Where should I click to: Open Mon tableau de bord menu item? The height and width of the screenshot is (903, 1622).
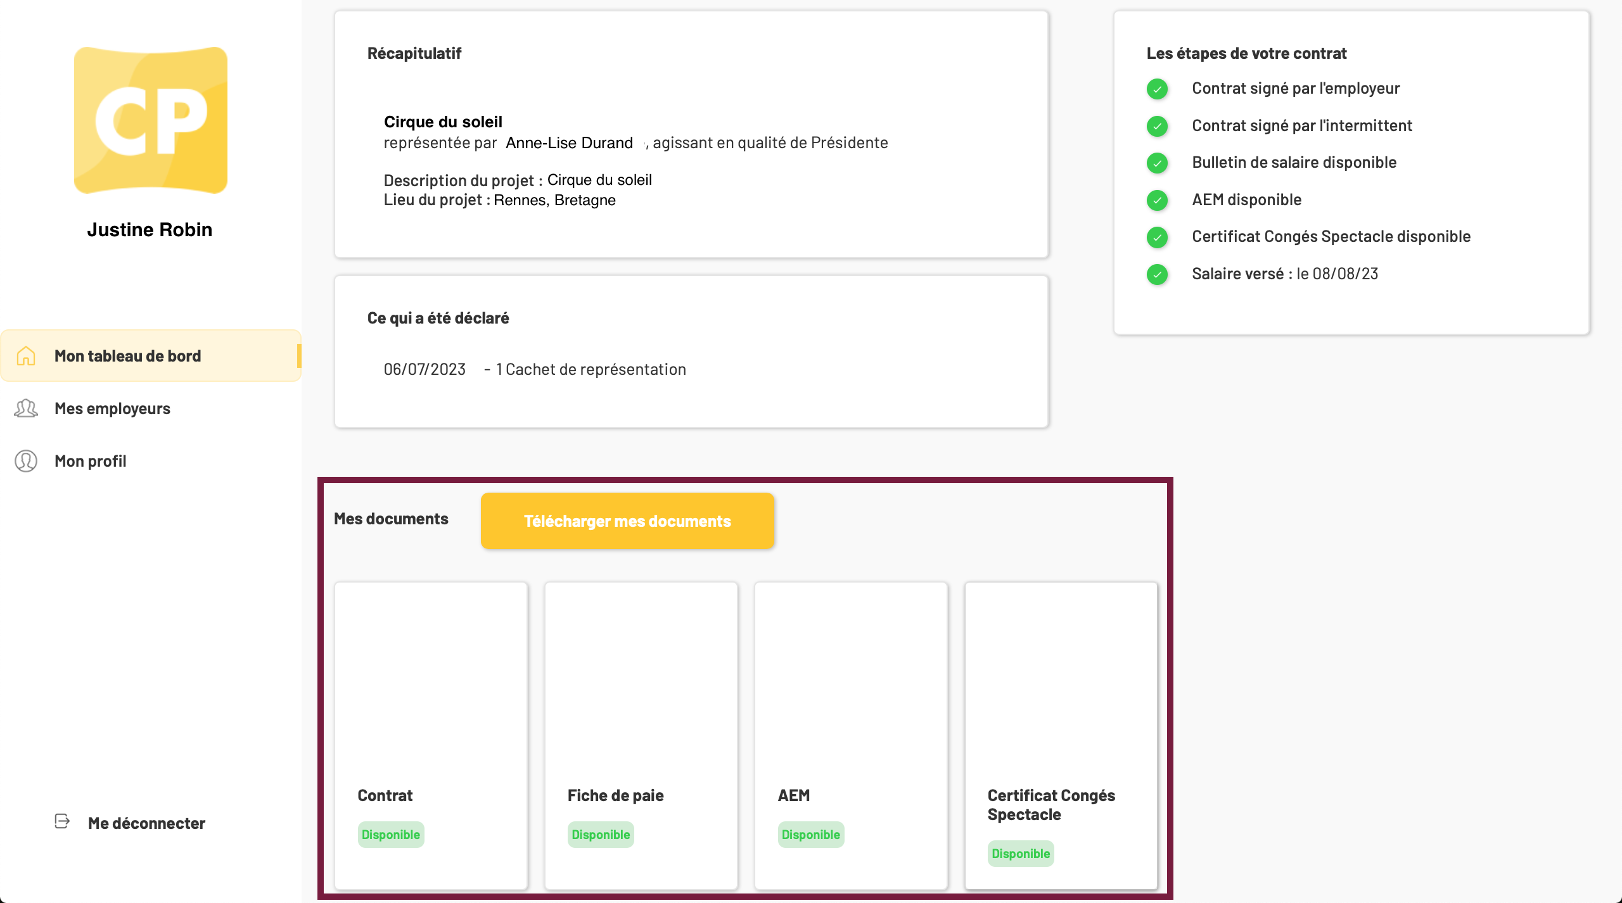[x=151, y=355]
